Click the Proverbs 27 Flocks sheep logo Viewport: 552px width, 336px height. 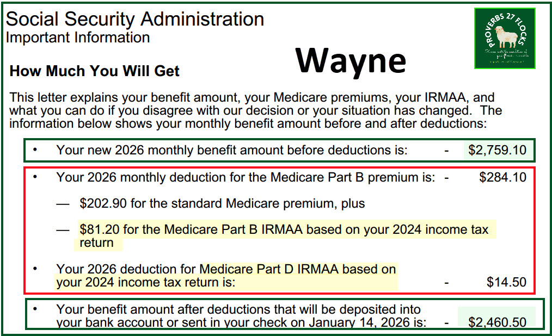[x=505, y=38]
